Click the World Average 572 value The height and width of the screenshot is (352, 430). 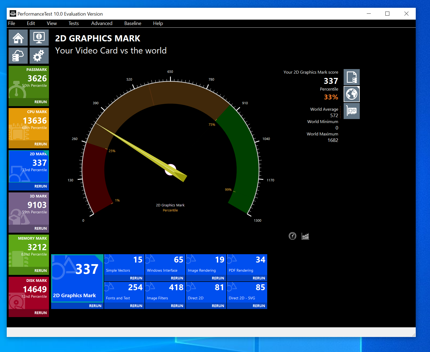click(x=334, y=116)
